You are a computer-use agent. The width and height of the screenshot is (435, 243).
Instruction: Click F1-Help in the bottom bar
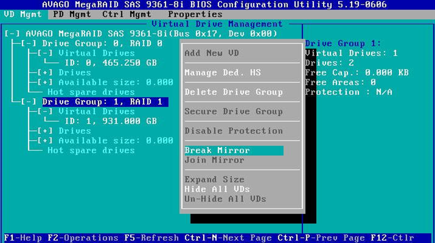pos(23,238)
